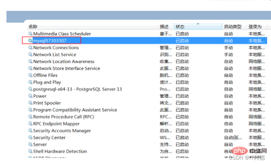Click the Pro... description of the postgresql service

click(165, 89)
